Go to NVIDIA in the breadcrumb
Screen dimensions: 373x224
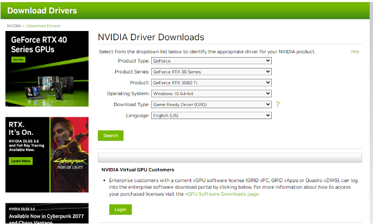(14, 26)
